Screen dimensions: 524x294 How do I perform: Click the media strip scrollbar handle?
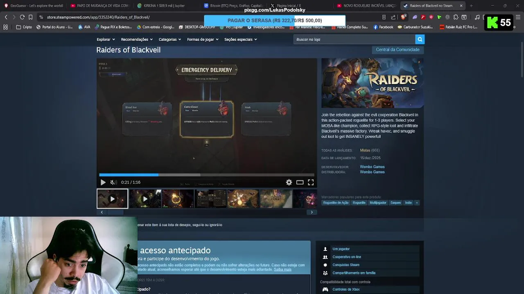point(115,212)
